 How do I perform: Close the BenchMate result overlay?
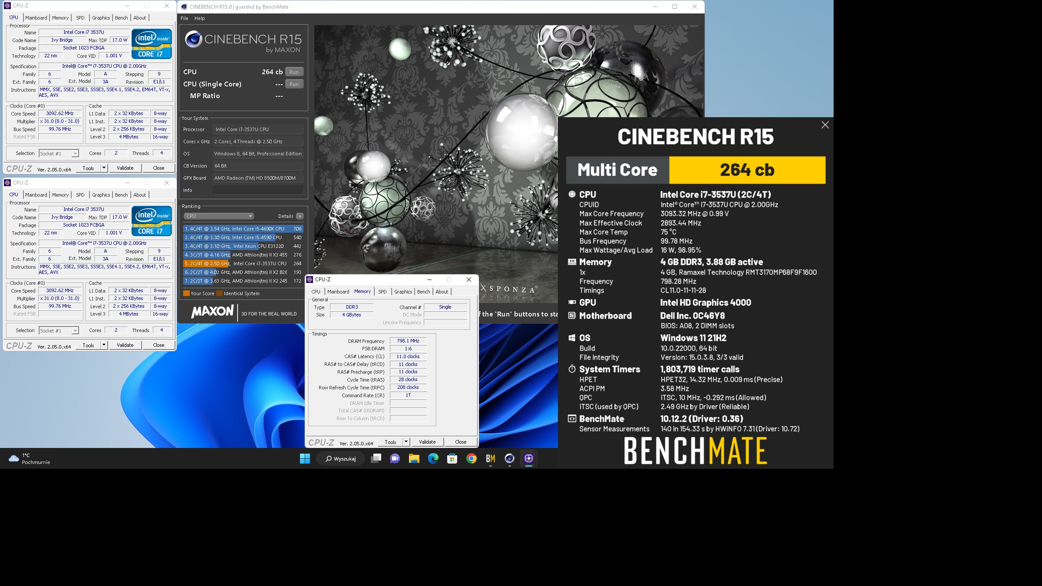coord(825,125)
